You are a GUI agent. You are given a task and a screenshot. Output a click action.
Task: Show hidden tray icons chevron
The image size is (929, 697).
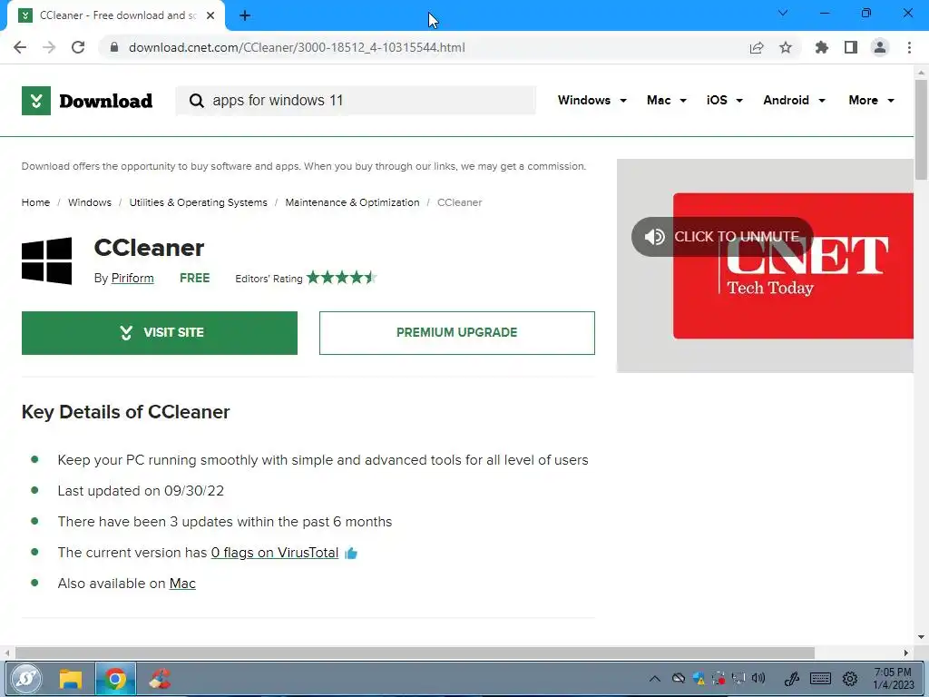pos(655,679)
